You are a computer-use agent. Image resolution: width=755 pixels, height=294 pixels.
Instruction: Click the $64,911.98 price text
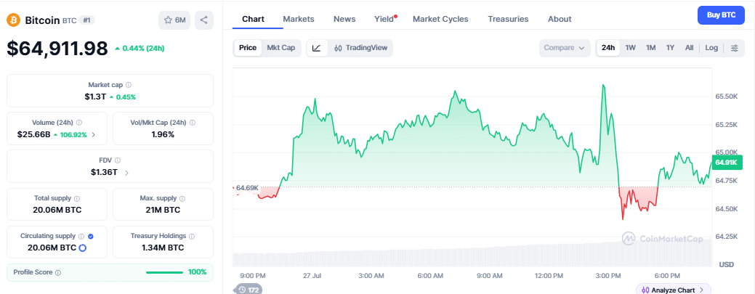pyautogui.click(x=57, y=49)
